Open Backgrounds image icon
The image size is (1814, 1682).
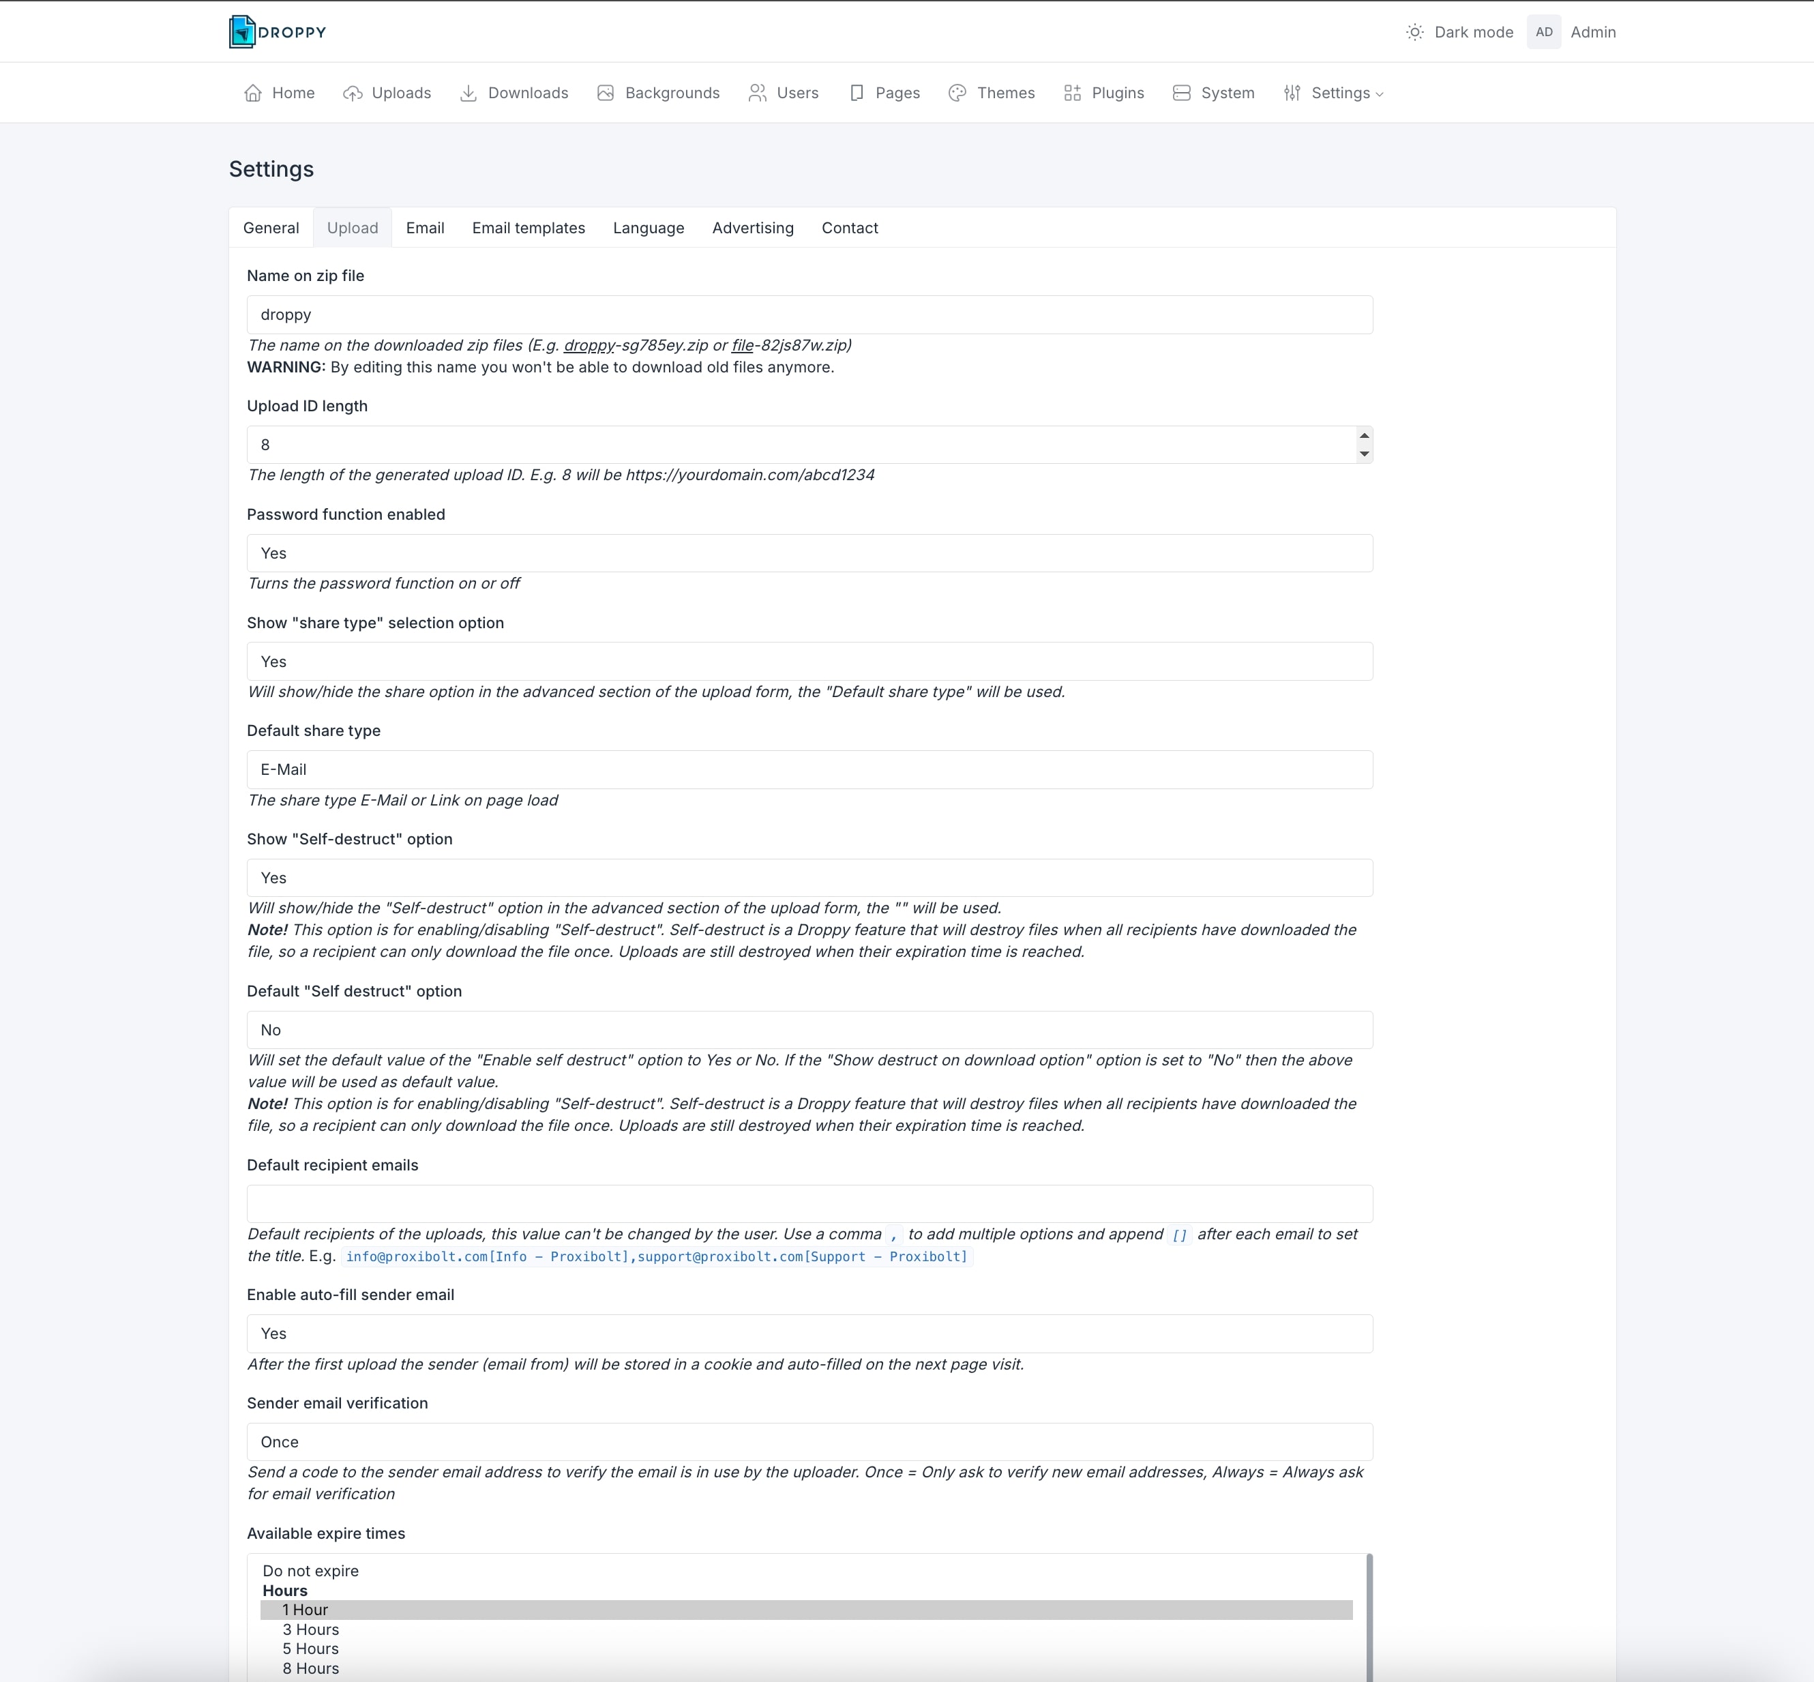606,93
